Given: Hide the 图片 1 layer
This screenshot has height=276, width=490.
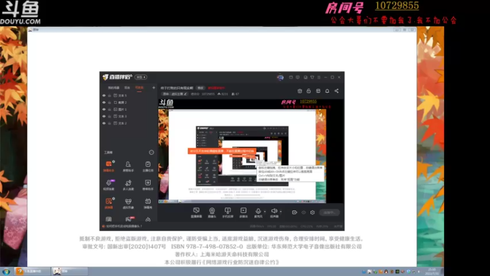Looking at the screenshot, I should click(104, 109).
